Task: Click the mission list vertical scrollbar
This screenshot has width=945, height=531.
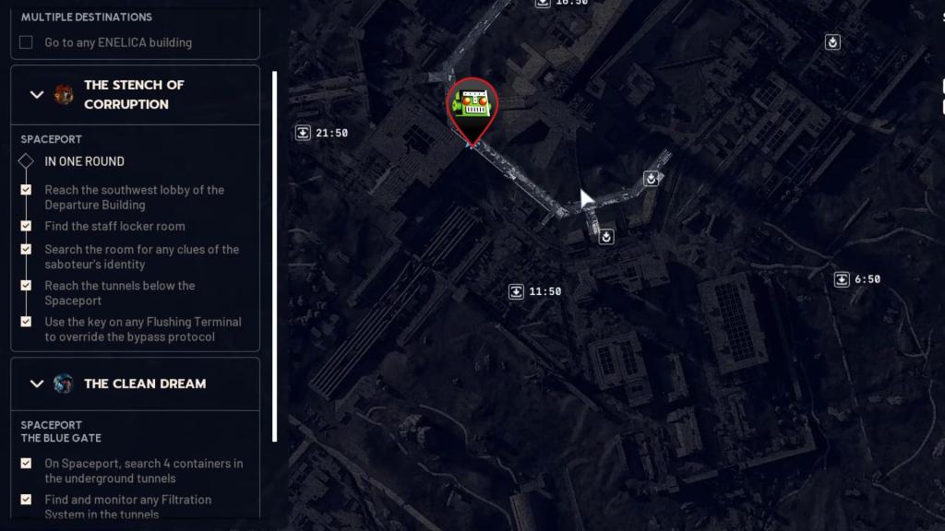Action: tap(275, 257)
